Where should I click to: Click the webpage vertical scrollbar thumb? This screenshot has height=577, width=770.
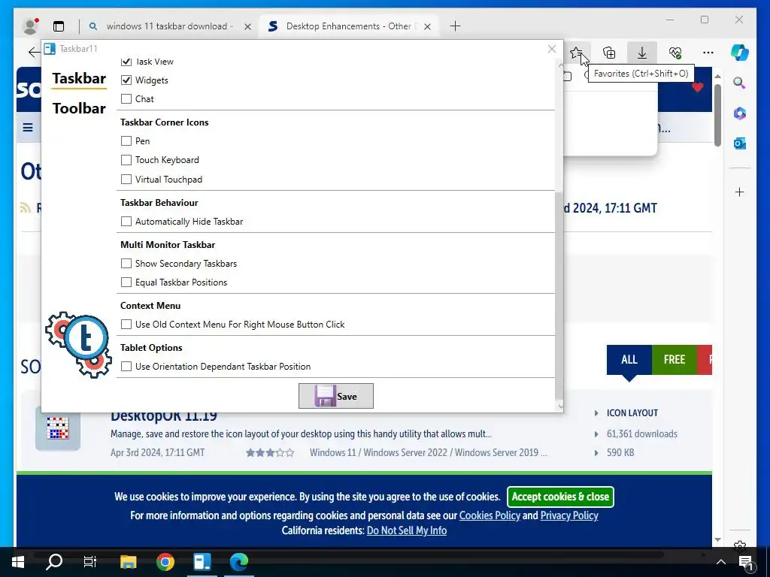point(717,115)
